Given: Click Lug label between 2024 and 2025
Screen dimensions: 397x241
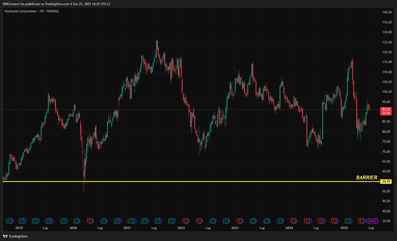Looking at the screenshot, I should pyautogui.click(x=316, y=228).
